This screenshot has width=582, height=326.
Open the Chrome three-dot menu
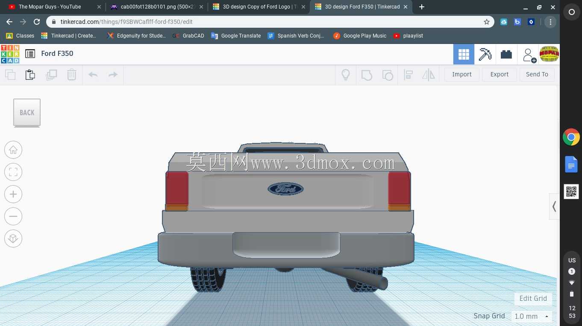550,22
